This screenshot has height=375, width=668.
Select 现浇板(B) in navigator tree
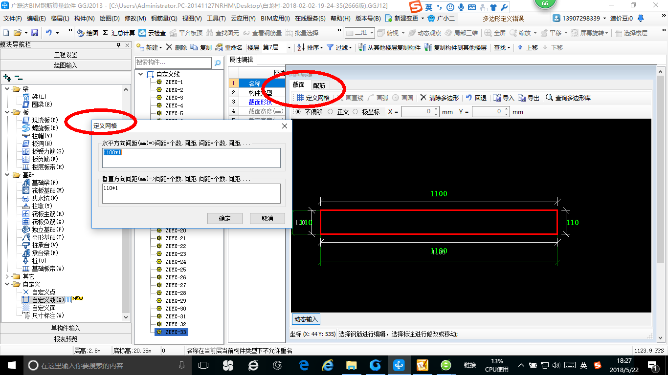point(41,120)
